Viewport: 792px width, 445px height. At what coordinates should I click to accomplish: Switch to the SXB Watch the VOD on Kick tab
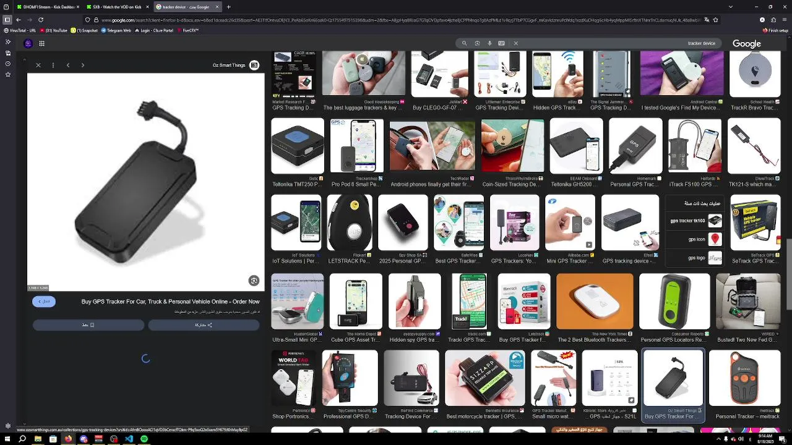pyautogui.click(x=117, y=7)
